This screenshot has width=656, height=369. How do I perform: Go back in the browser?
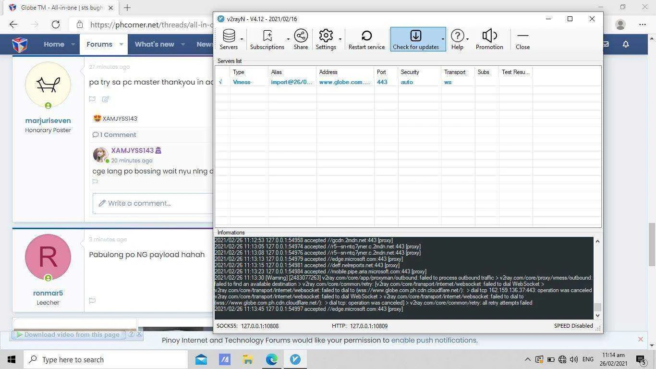13,25
